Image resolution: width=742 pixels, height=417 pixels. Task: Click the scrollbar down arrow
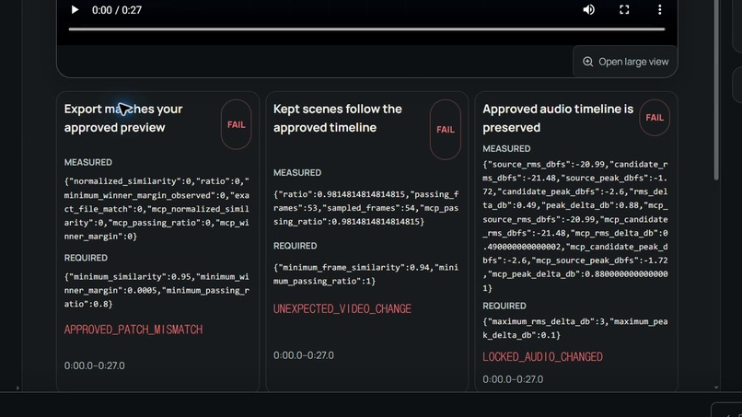tap(716, 388)
